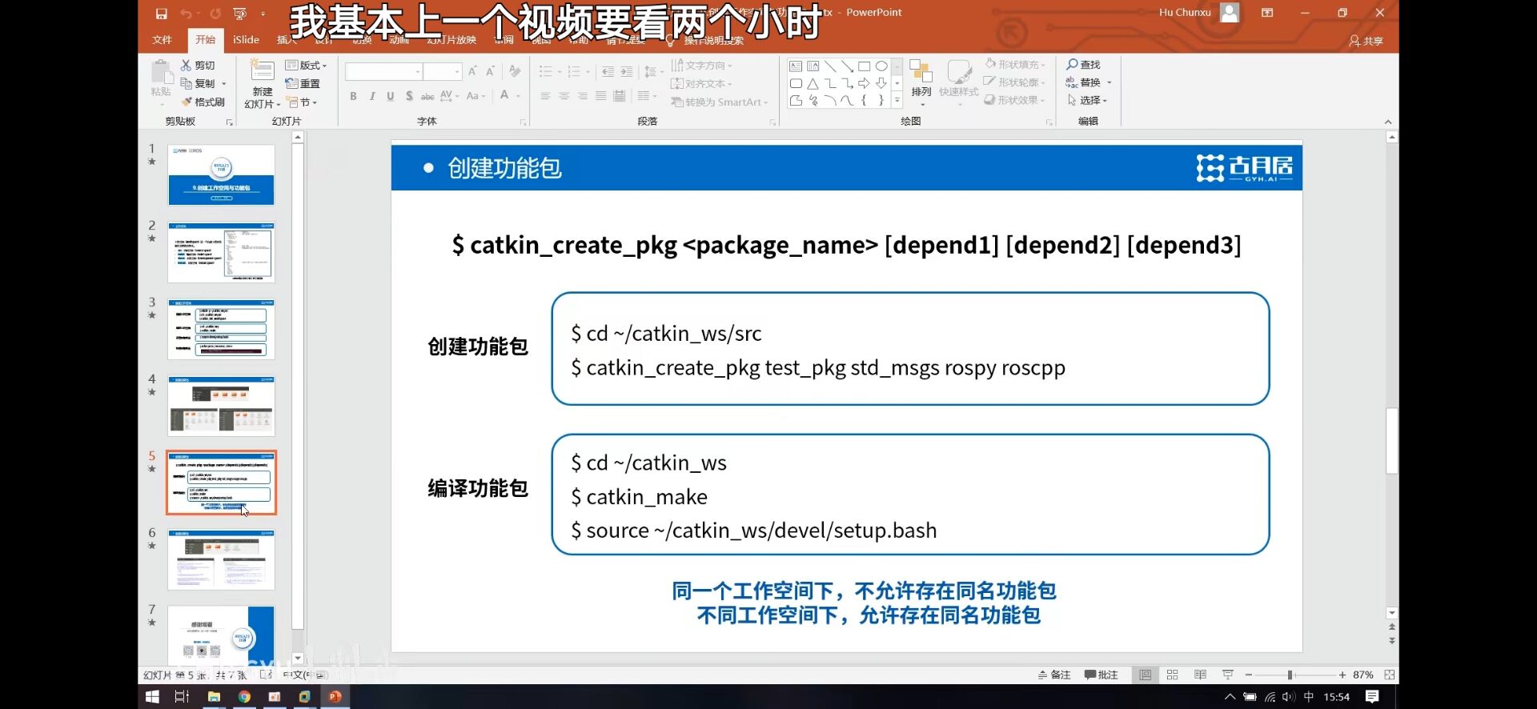Viewport: 1537px width, 709px height.
Task: Click the zoom slider handle in status bar
Action: point(1290,675)
